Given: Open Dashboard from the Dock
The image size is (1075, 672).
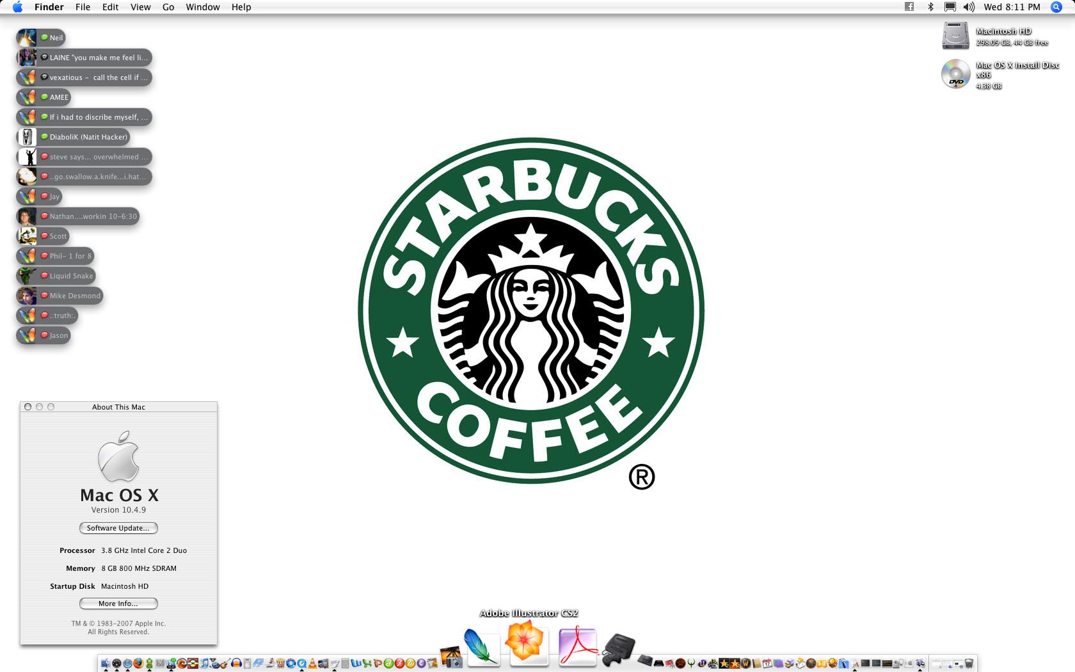Looking at the screenshot, I should coord(117,664).
